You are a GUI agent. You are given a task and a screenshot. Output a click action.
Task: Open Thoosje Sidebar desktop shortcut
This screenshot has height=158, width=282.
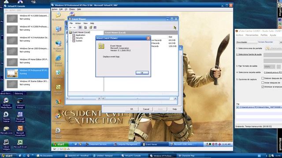(x=6, y=117)
